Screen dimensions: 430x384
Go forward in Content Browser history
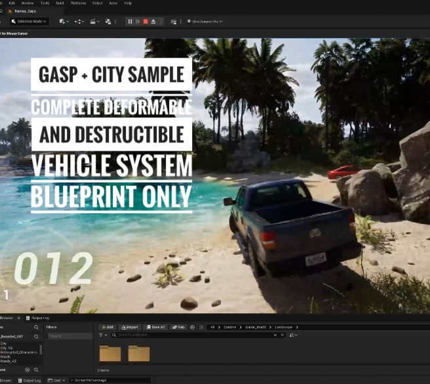pos(201,327)
